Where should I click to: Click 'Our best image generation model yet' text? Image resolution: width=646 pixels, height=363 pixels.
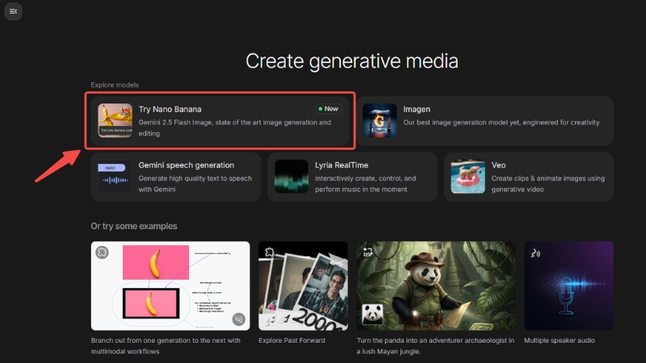(x=501, y=123)
